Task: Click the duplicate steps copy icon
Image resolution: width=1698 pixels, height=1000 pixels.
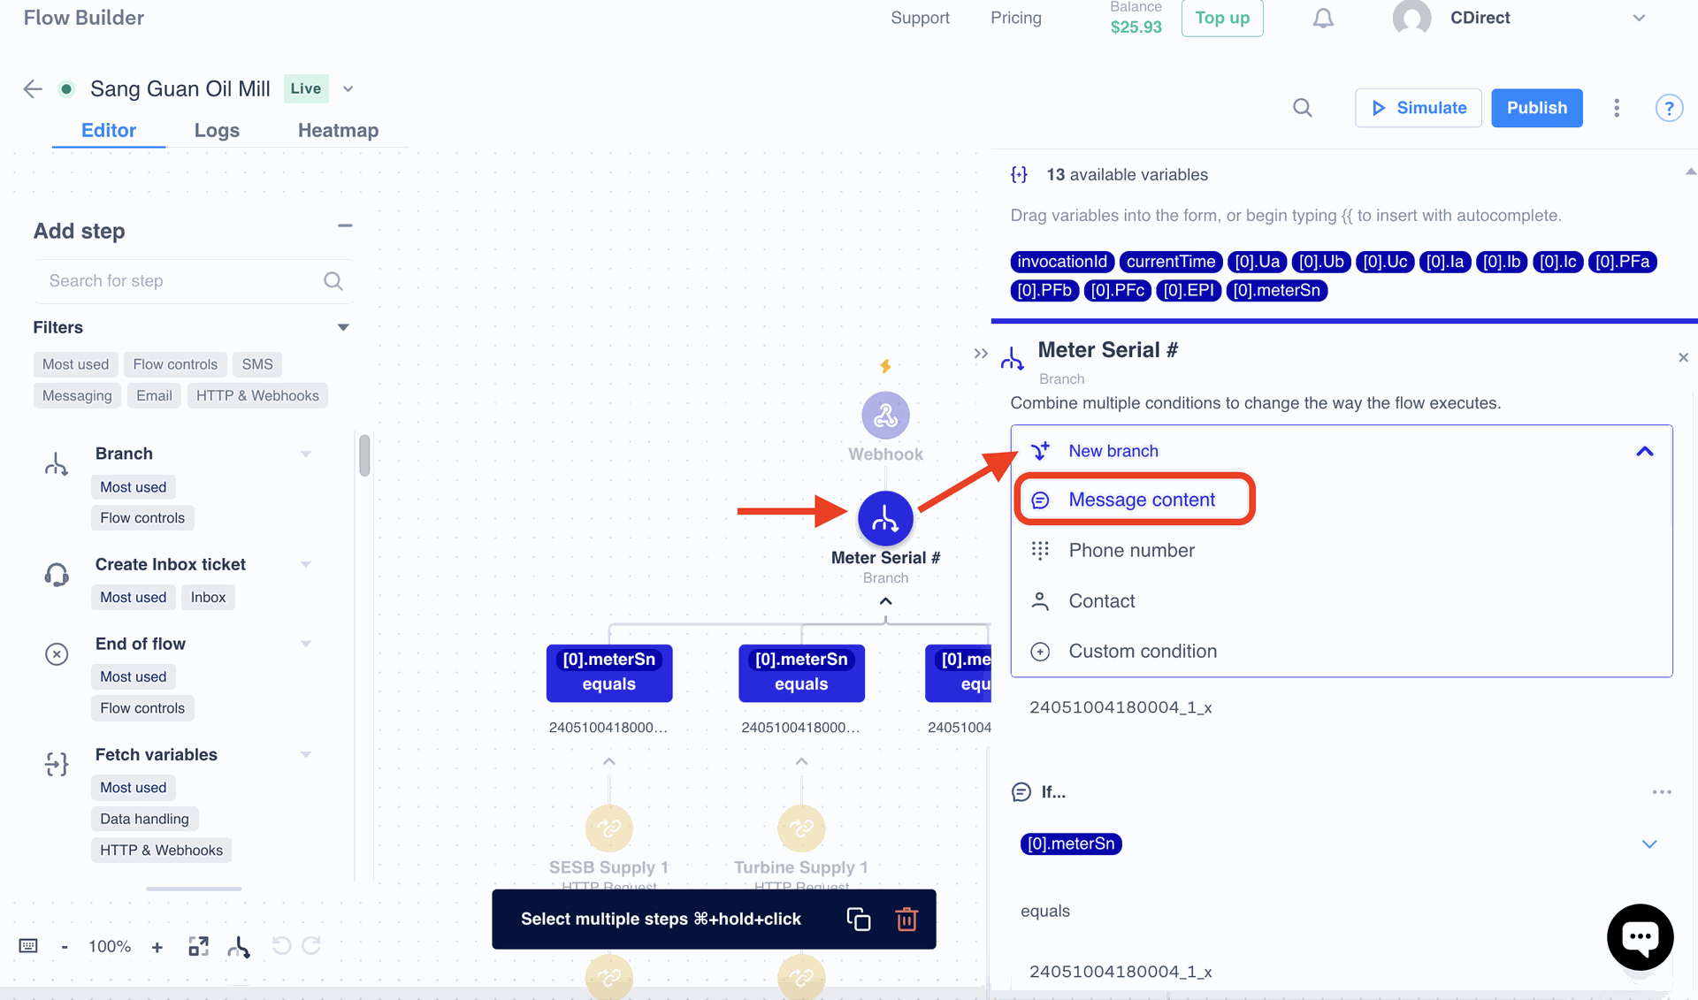Action: (858, 920)
